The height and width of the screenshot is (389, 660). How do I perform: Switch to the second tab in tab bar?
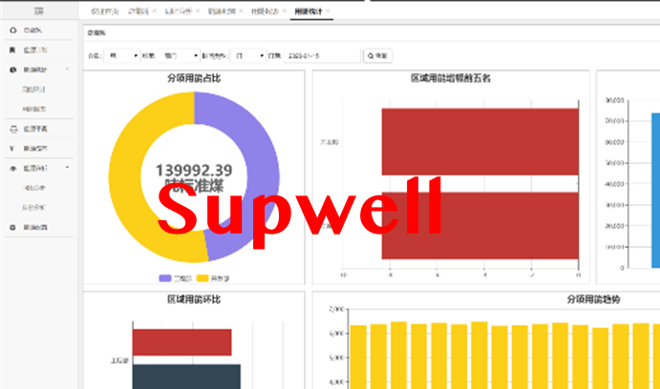(x=138, y=11)
